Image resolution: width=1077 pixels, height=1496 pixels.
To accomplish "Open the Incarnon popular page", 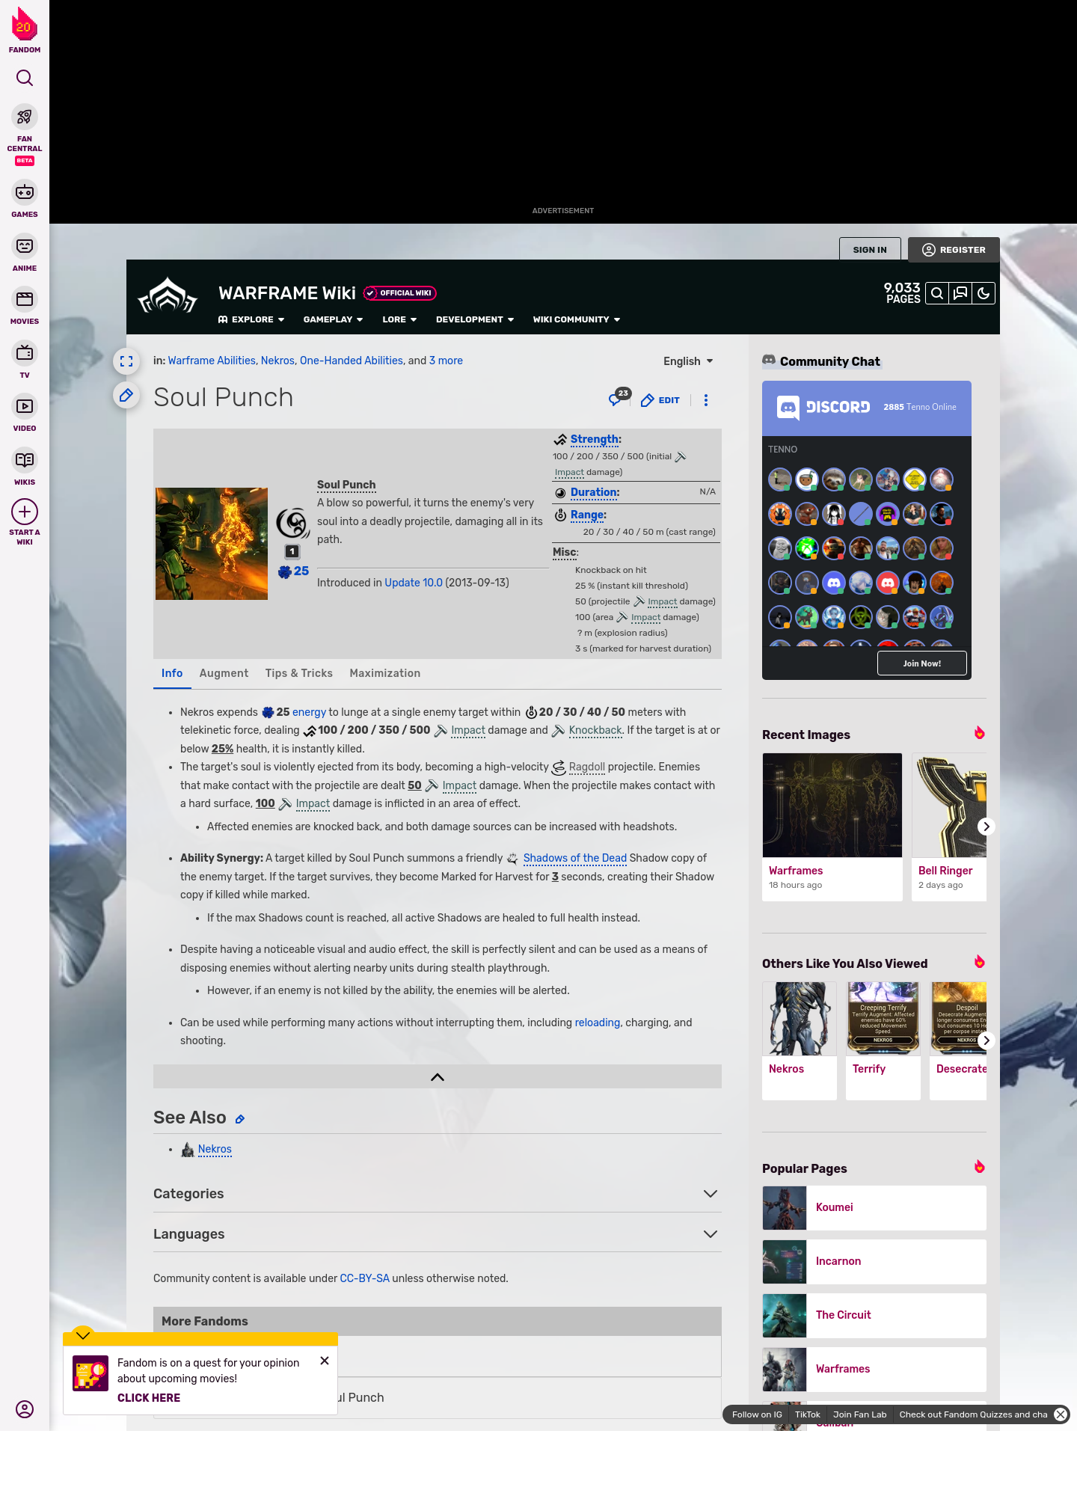I will click(874, 1261).
